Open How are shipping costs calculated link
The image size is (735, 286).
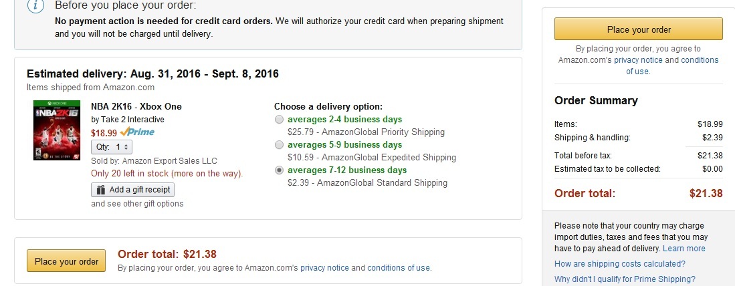point(620,263)
